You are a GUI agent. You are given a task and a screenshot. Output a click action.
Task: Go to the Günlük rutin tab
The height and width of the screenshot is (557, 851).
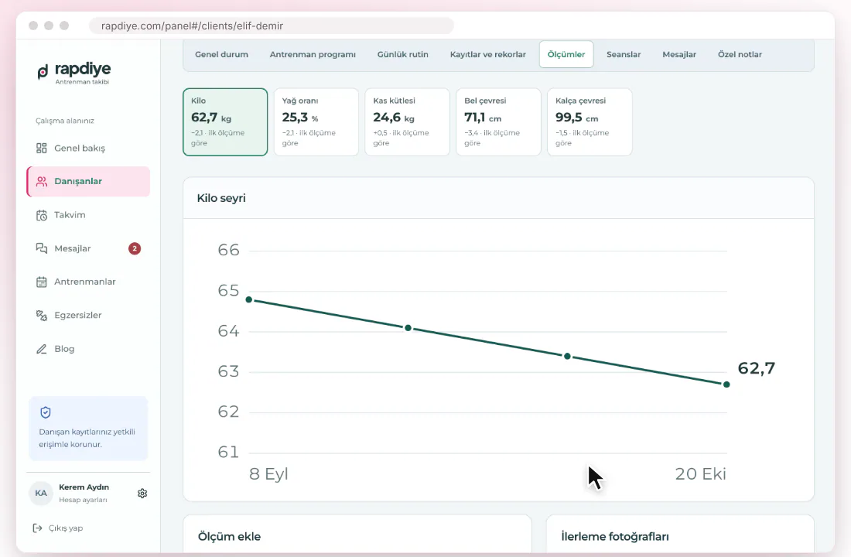point(403,54)
